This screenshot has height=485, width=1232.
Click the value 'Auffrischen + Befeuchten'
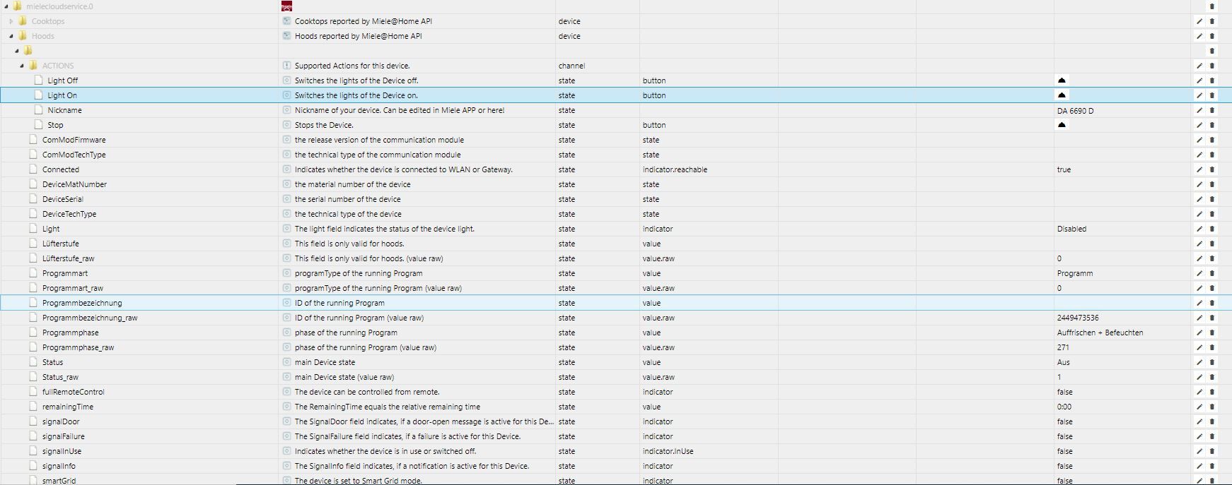click(1100, 333)
